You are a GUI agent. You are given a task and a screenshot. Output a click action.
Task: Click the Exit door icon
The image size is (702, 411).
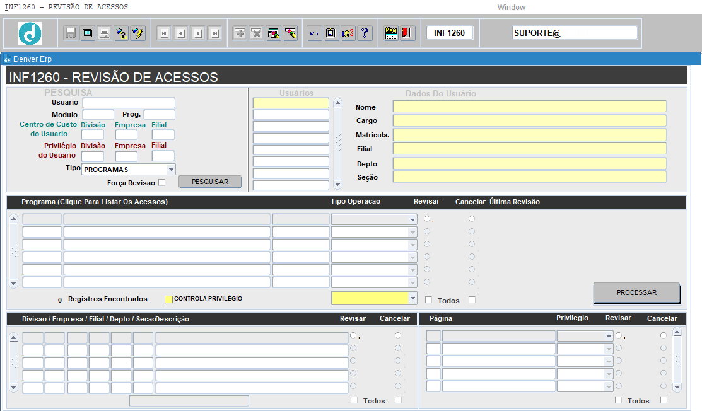click(x=407, y=33)
